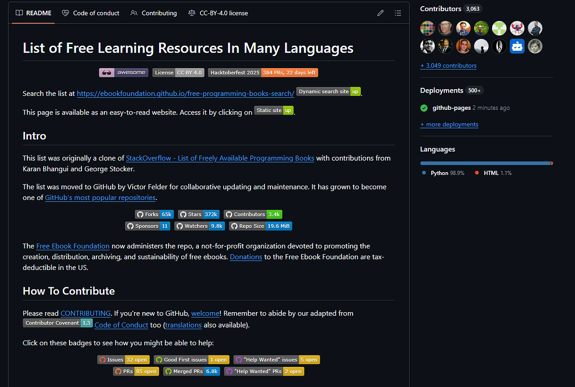The image size is (575, 387).
Task: Click the red crab drawing avatar
Action: (x=517, y=28)
